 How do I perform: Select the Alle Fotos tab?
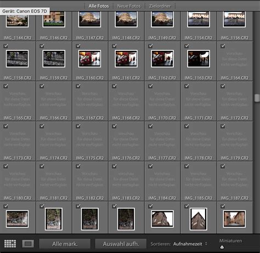[x=99, y=6]
